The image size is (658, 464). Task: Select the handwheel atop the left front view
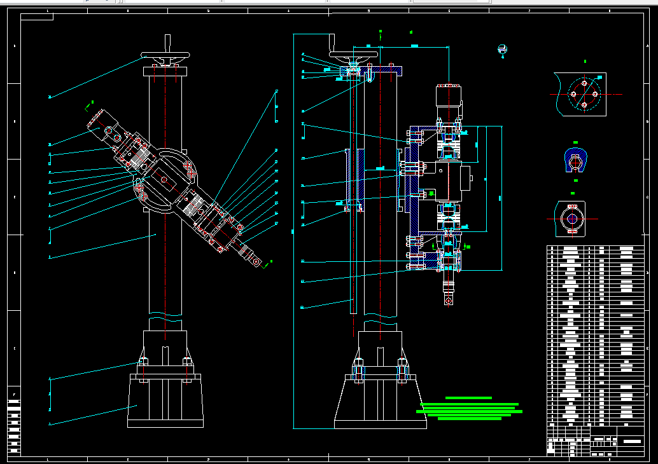pyautogui.click(x=165, y=55)
